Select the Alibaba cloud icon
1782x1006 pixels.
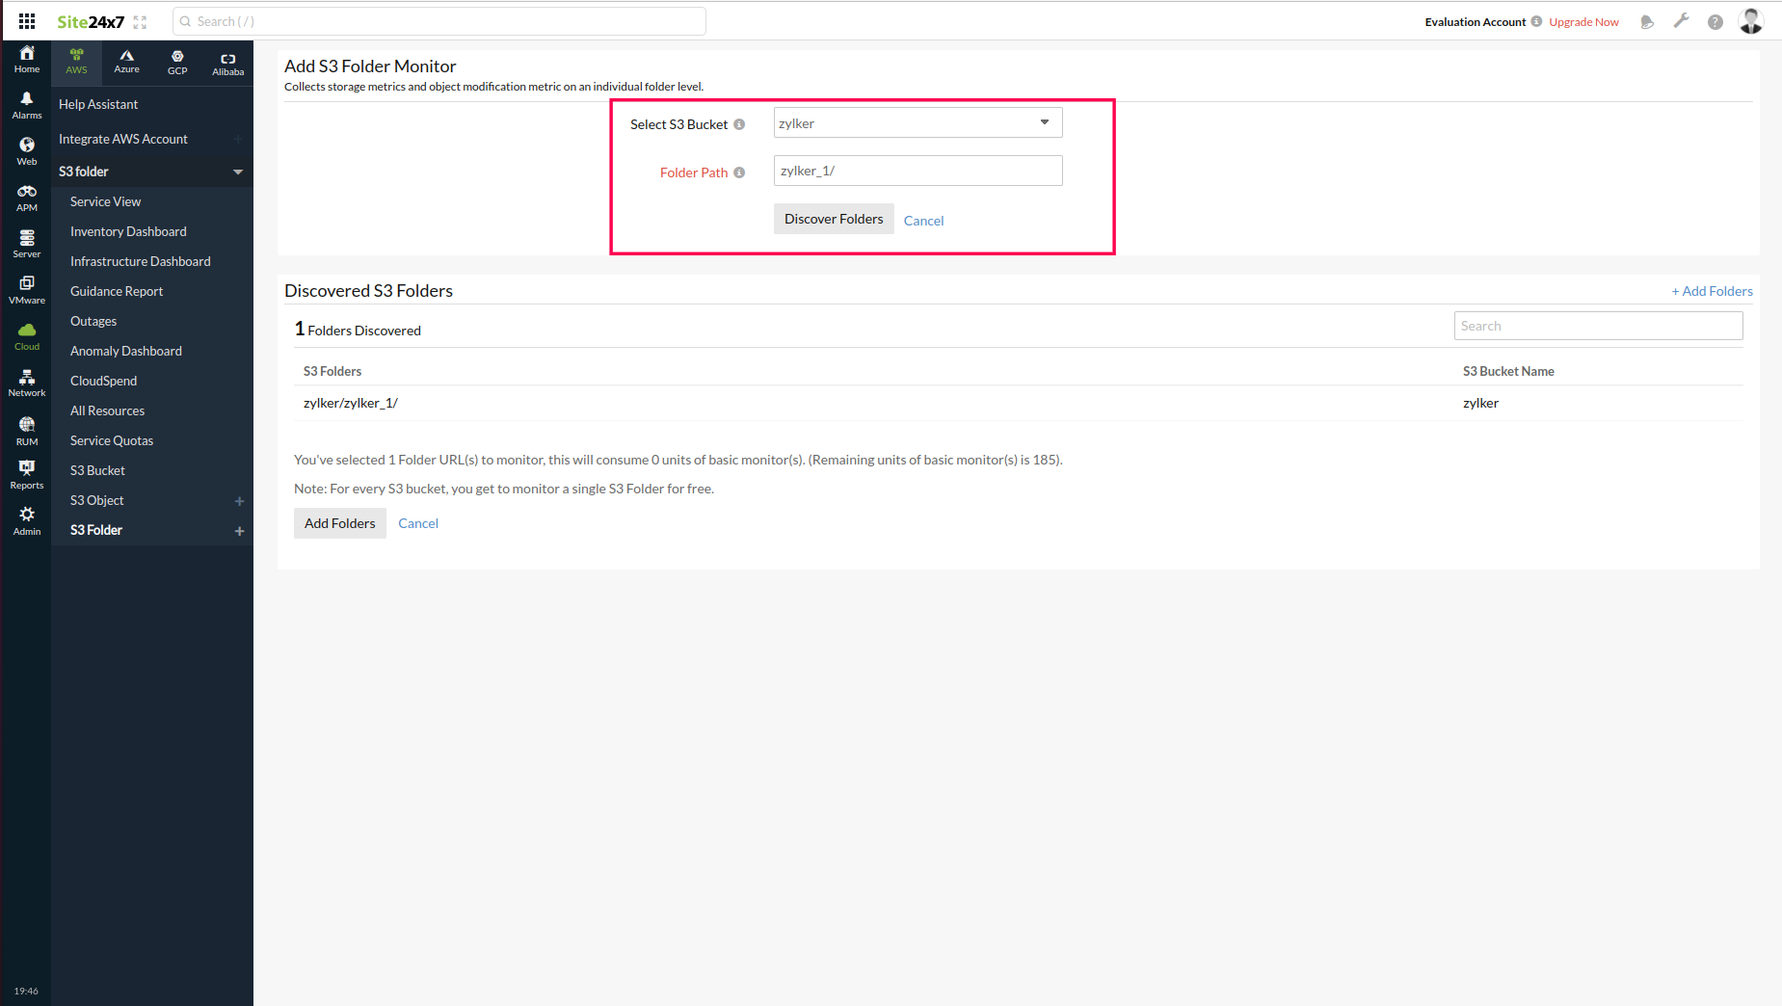tap(227, 62)
